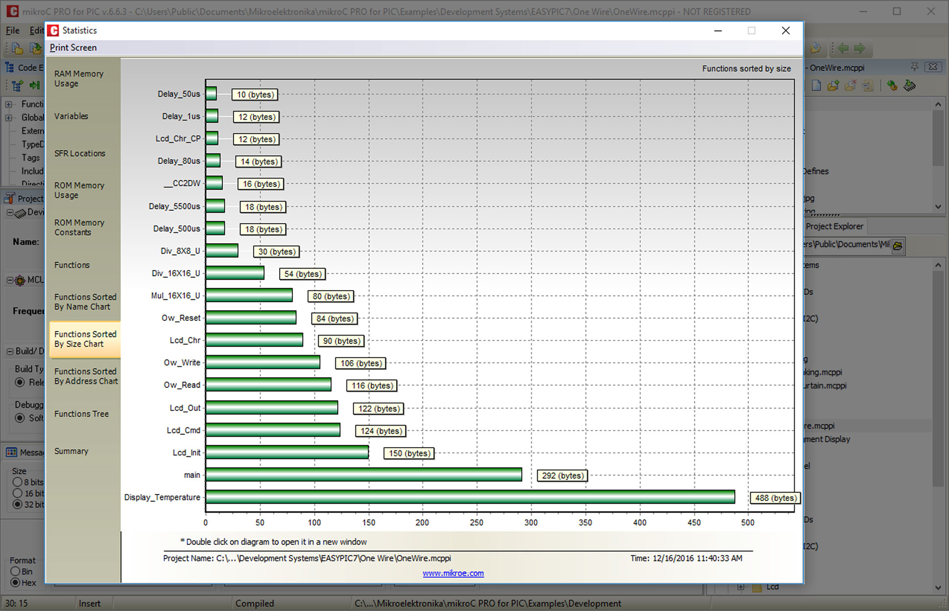Click the Messages panel icon
Viewport: 949px width, 611px height.
tap(11, 452)
